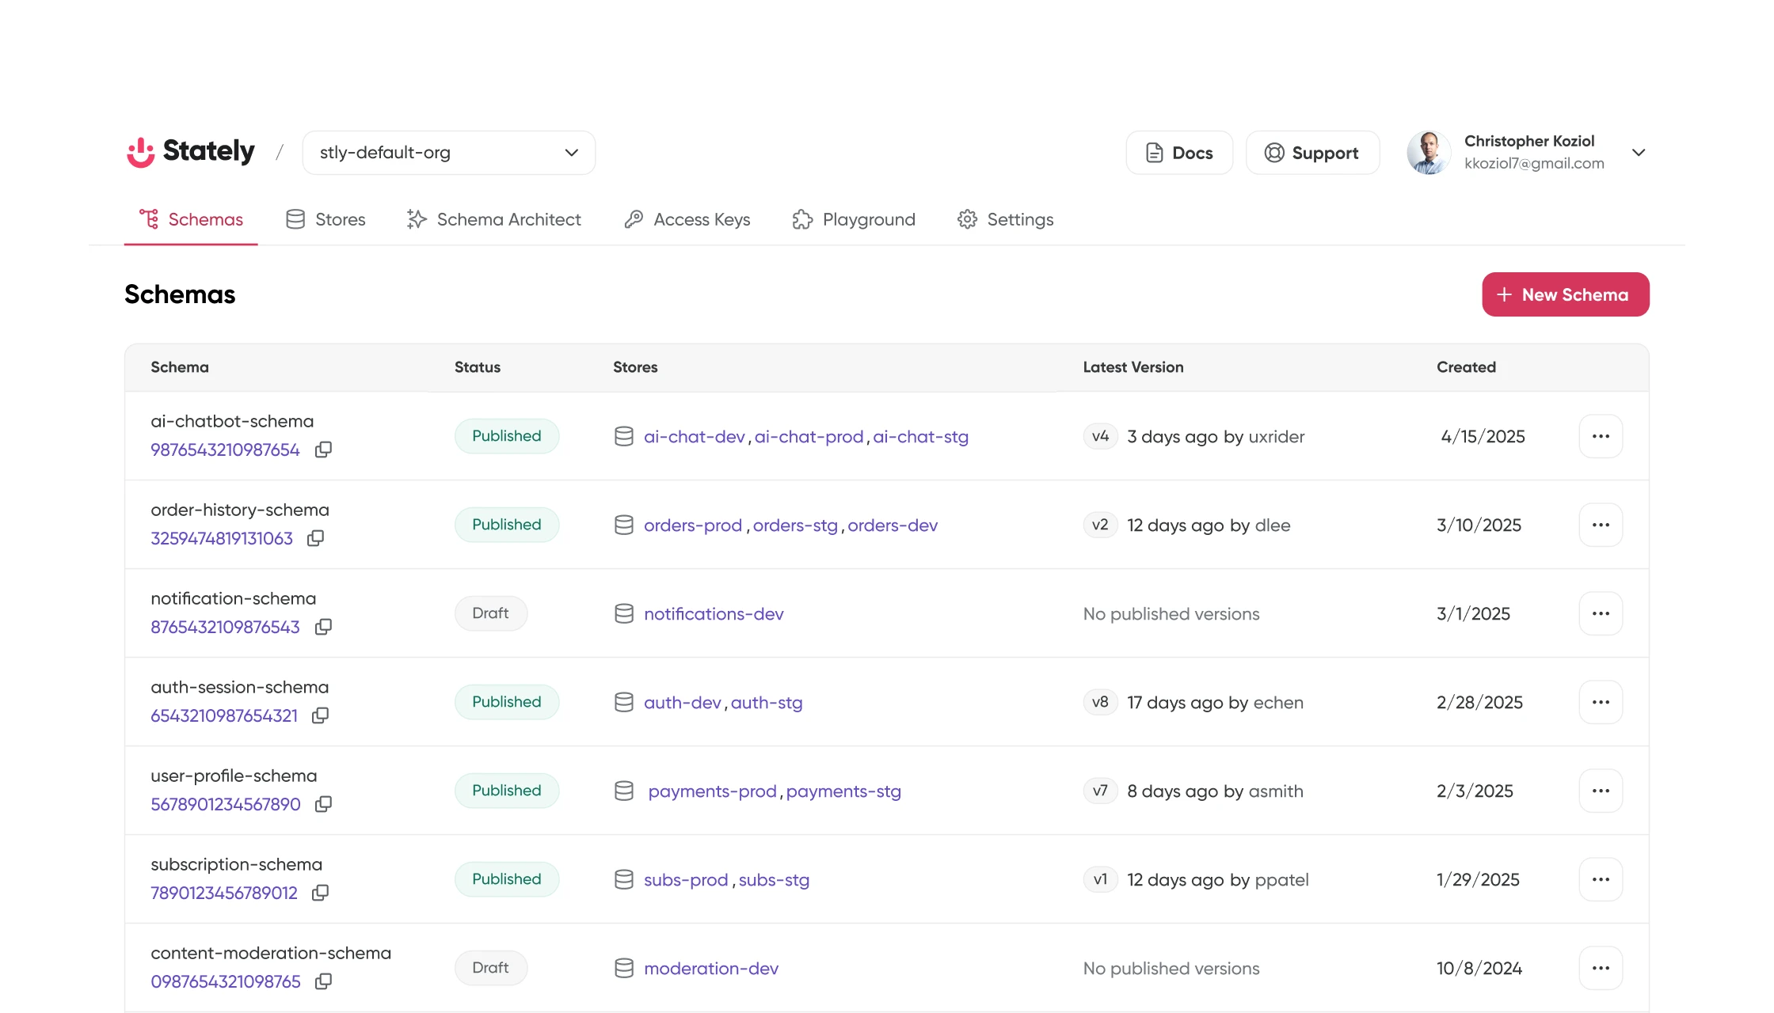1774x1013 pixels.
Task: Copy the user-profile-schema ID
Action: click(x=323, y=804)
